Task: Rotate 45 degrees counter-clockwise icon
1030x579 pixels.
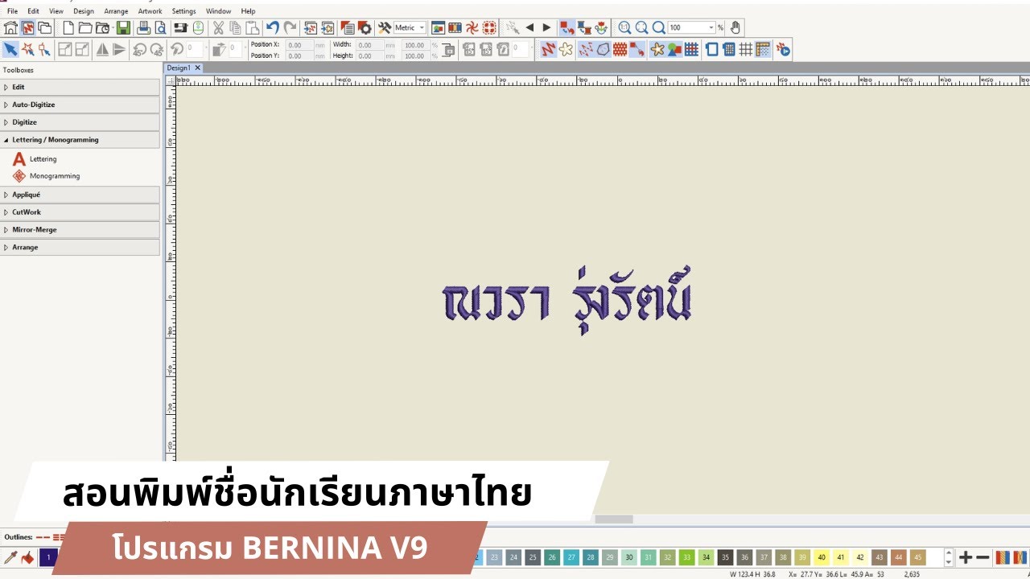Action: (139, 49)
